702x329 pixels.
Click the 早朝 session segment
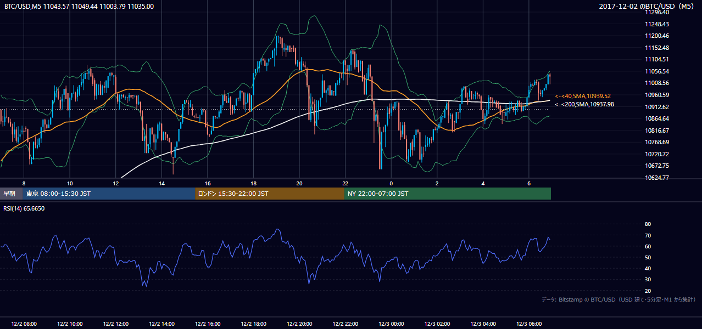click(x=11, y=194)
